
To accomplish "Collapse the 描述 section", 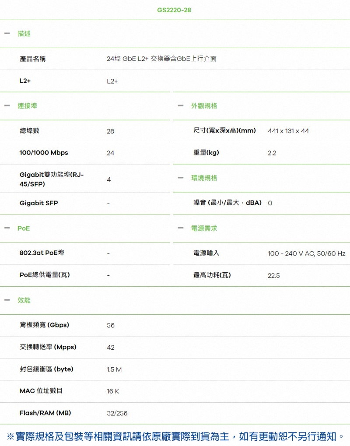I will coord(7,34).
